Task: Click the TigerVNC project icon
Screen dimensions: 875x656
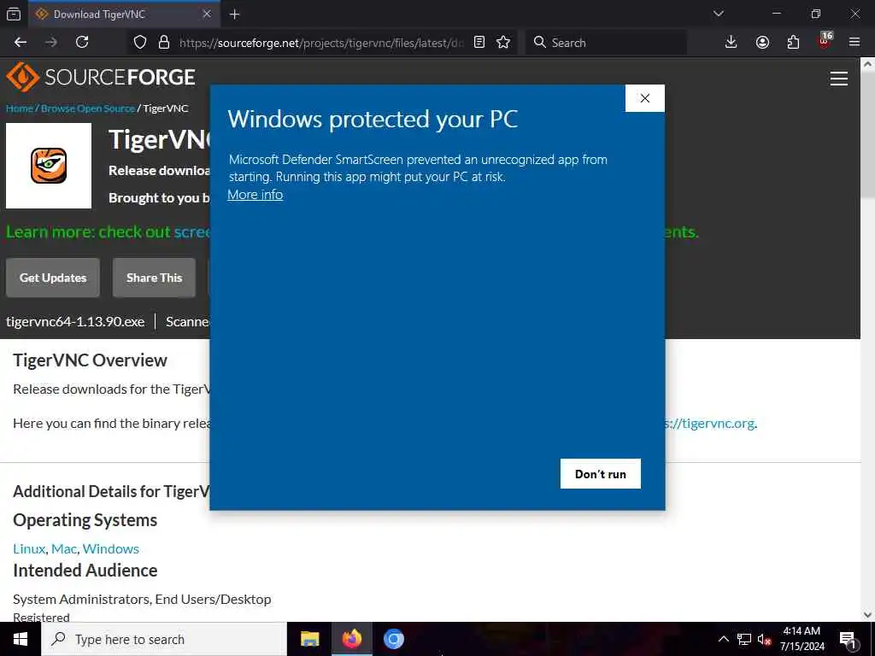Action: click(x=49, y=166)
